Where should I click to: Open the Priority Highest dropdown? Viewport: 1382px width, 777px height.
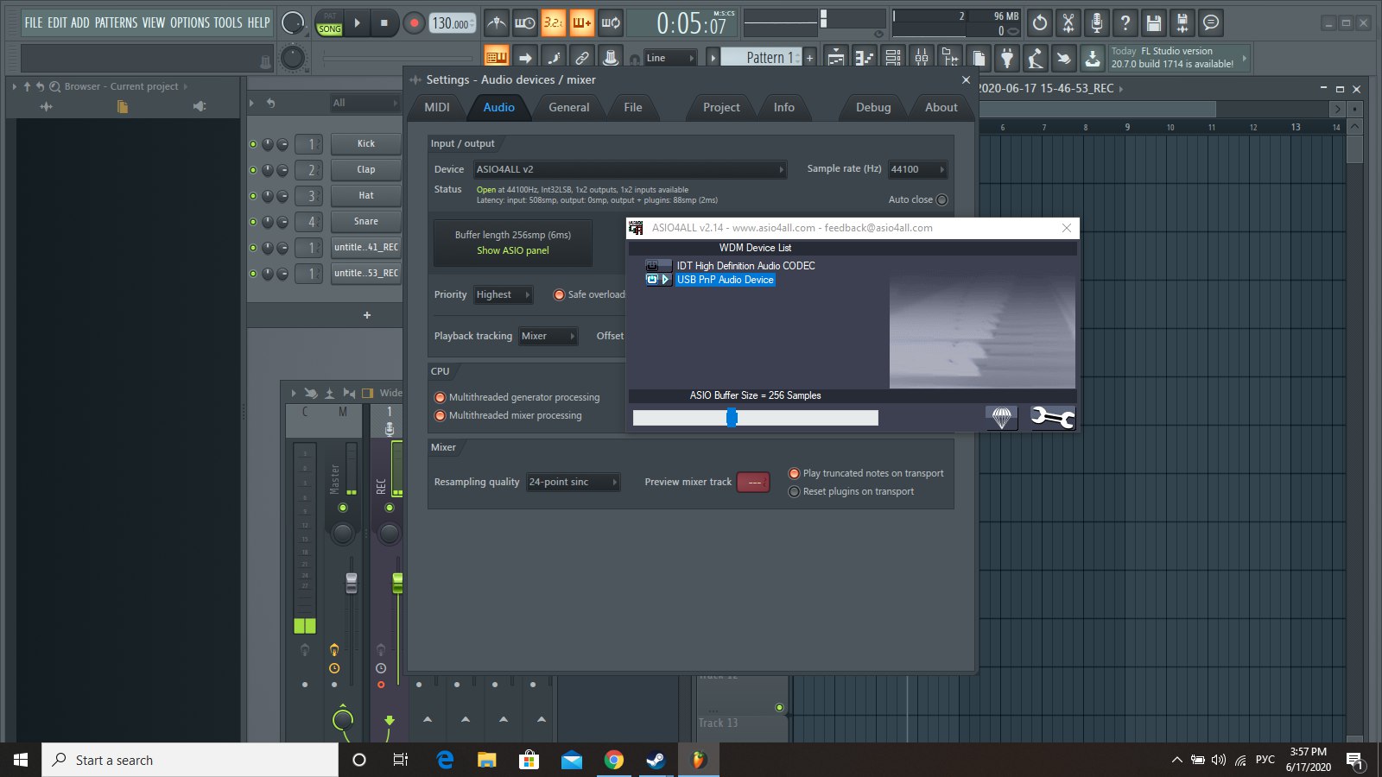[x=504, y=294]
